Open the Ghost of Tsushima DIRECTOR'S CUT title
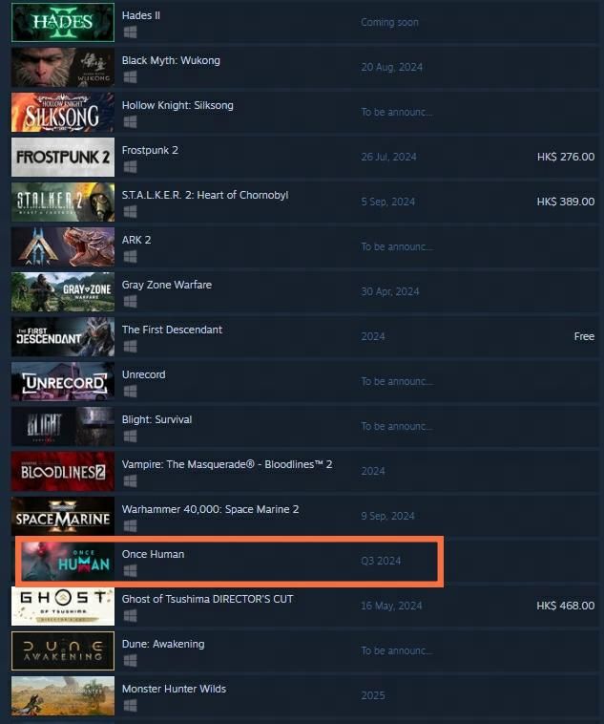Image resolution: width=604 pixels, height=724 pixels. tap(207, 599)
